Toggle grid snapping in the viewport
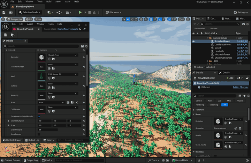251x163 pixels. tap(151, 20)
